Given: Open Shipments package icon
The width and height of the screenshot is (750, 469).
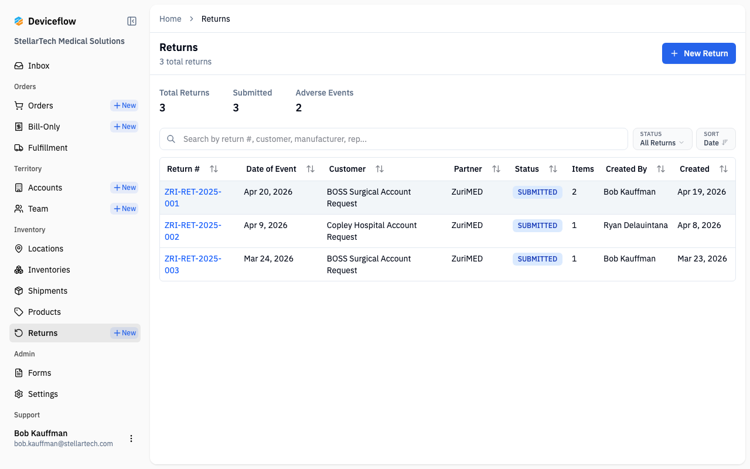Looking at the screenshot, I should pos(19,291).
